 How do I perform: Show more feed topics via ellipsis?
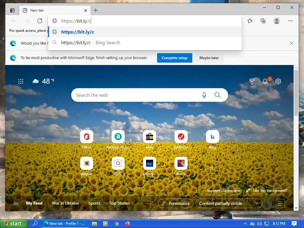click(x=148, y=203)
